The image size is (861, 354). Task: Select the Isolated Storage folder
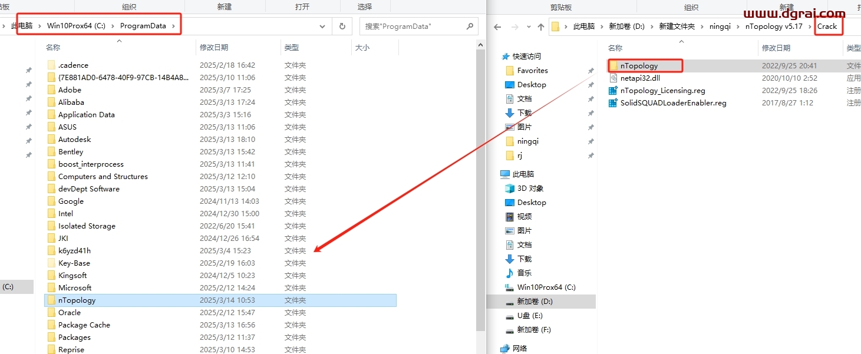(x=87, y=226)
